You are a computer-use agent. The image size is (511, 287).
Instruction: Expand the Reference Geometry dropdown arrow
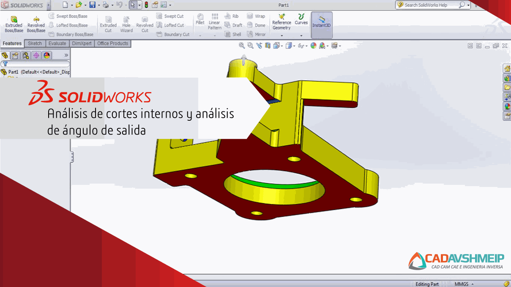coord(281,36)
